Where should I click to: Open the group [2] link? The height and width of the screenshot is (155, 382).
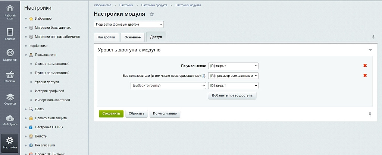pyautogui.click(x=203, y=76)
